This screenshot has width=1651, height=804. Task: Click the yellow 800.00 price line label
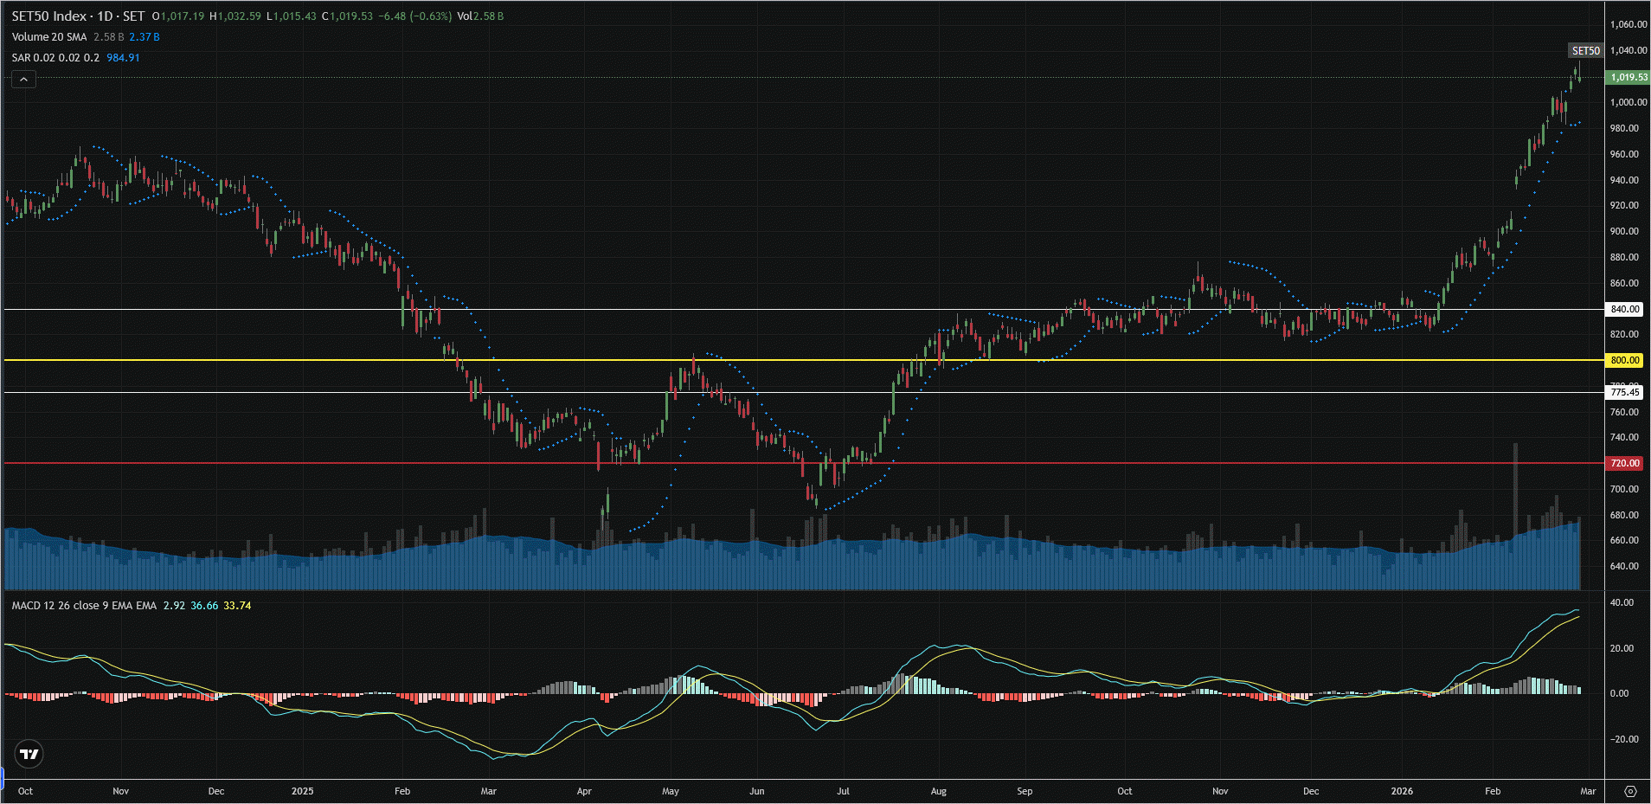coord(1624,360)
